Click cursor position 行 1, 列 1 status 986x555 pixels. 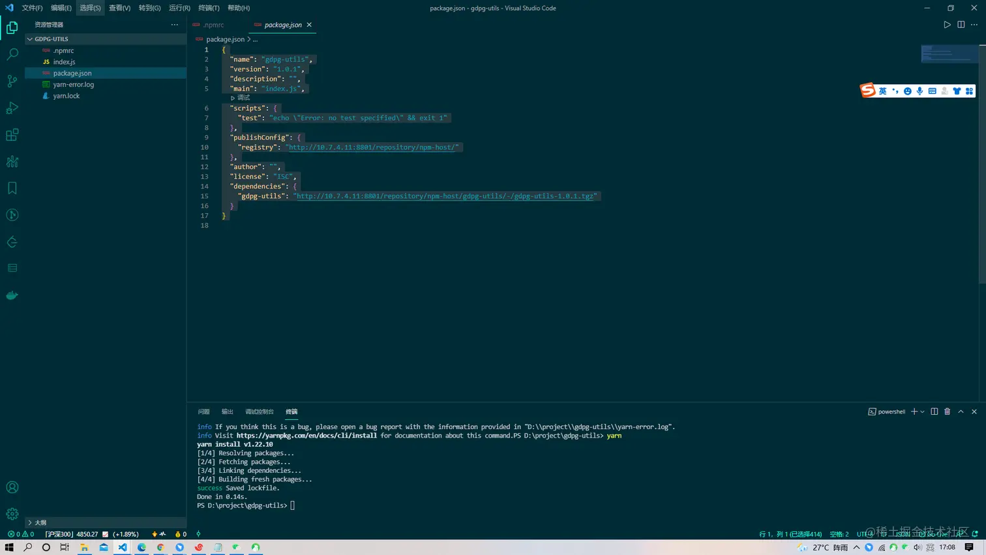[x=790, y=534]
